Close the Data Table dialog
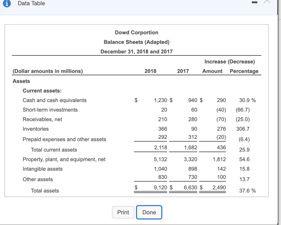 pyautogui.click(x=267, y=2)
